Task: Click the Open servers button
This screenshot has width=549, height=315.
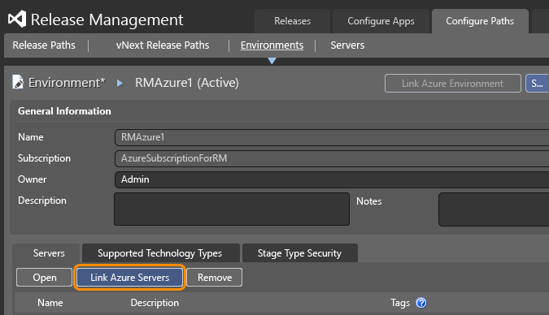Action: click(x=45, y=278)
